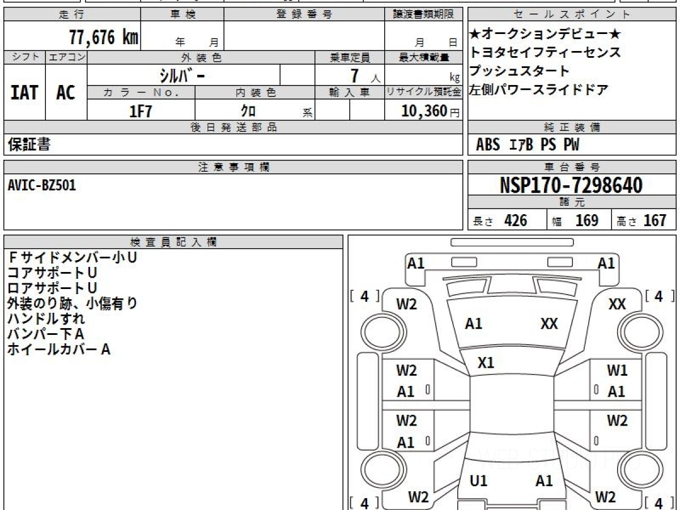Image resolution: width=680 pixels, height=510 pixels.
Task: Select the interior color value クロ
Action: coord(248,111)
